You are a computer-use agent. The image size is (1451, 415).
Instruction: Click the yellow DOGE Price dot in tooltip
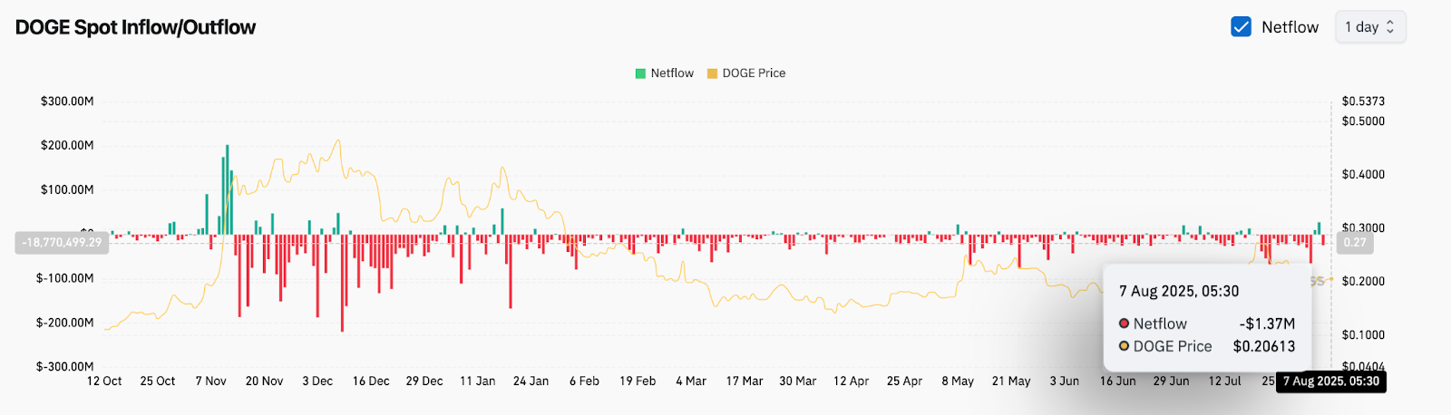pyautogui.click(x=1124, y=346)
